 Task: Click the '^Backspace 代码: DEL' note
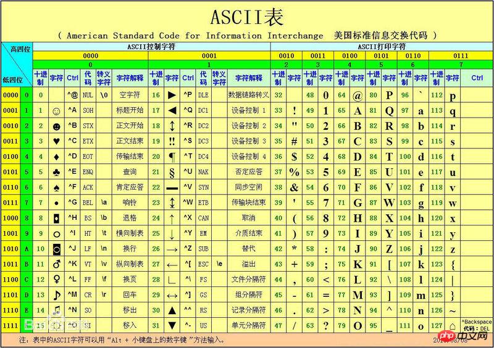click(x=476, y=325)
